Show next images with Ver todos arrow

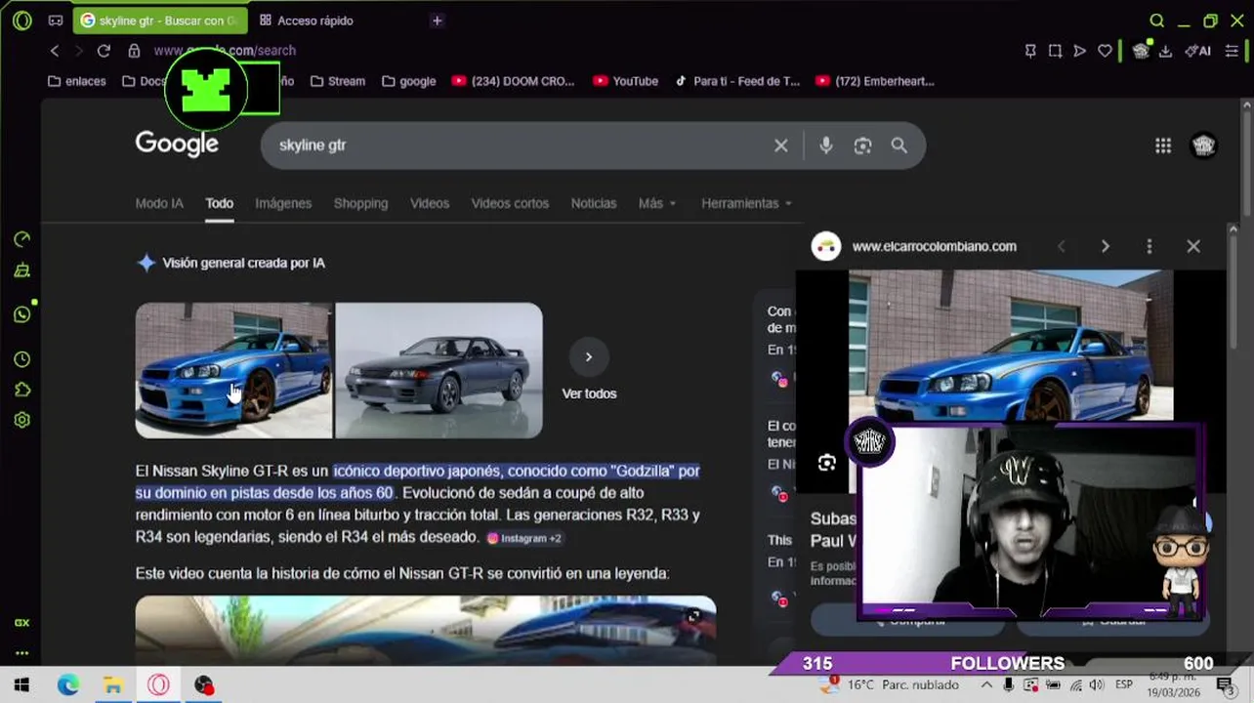tap(589, 357)
